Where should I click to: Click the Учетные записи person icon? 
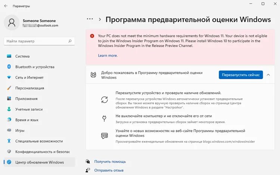(x=9, y=109)
